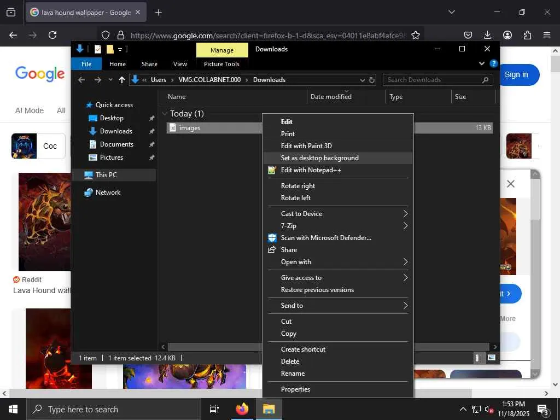Click Set as desktop background menu entry

[x=319, y=158]
